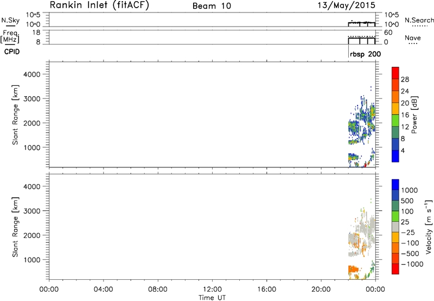The image size is (434, 301).
Task: Click the '-1000' tick on Velocity colorbar
Action: click(412, 264)
